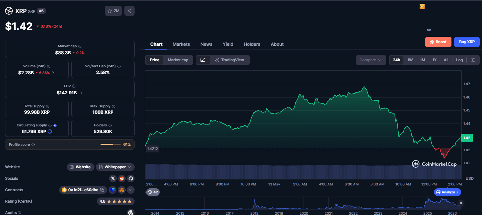482x215 pixels.
Task: Click the Analyze button
Action: pyautogui.click(x=447, y=192)
